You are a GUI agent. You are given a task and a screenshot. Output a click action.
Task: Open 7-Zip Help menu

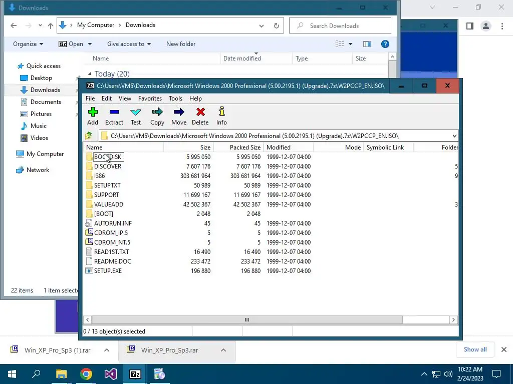click(196, 98)
